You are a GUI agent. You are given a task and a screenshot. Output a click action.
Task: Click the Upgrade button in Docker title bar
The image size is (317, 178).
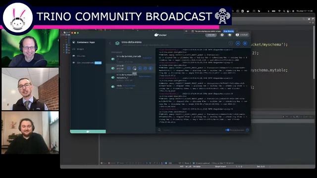coord(211,35)
